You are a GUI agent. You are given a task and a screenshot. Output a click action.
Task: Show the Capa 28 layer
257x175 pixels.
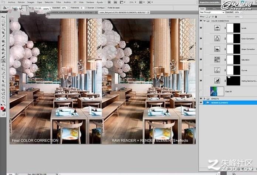[201, 91]
